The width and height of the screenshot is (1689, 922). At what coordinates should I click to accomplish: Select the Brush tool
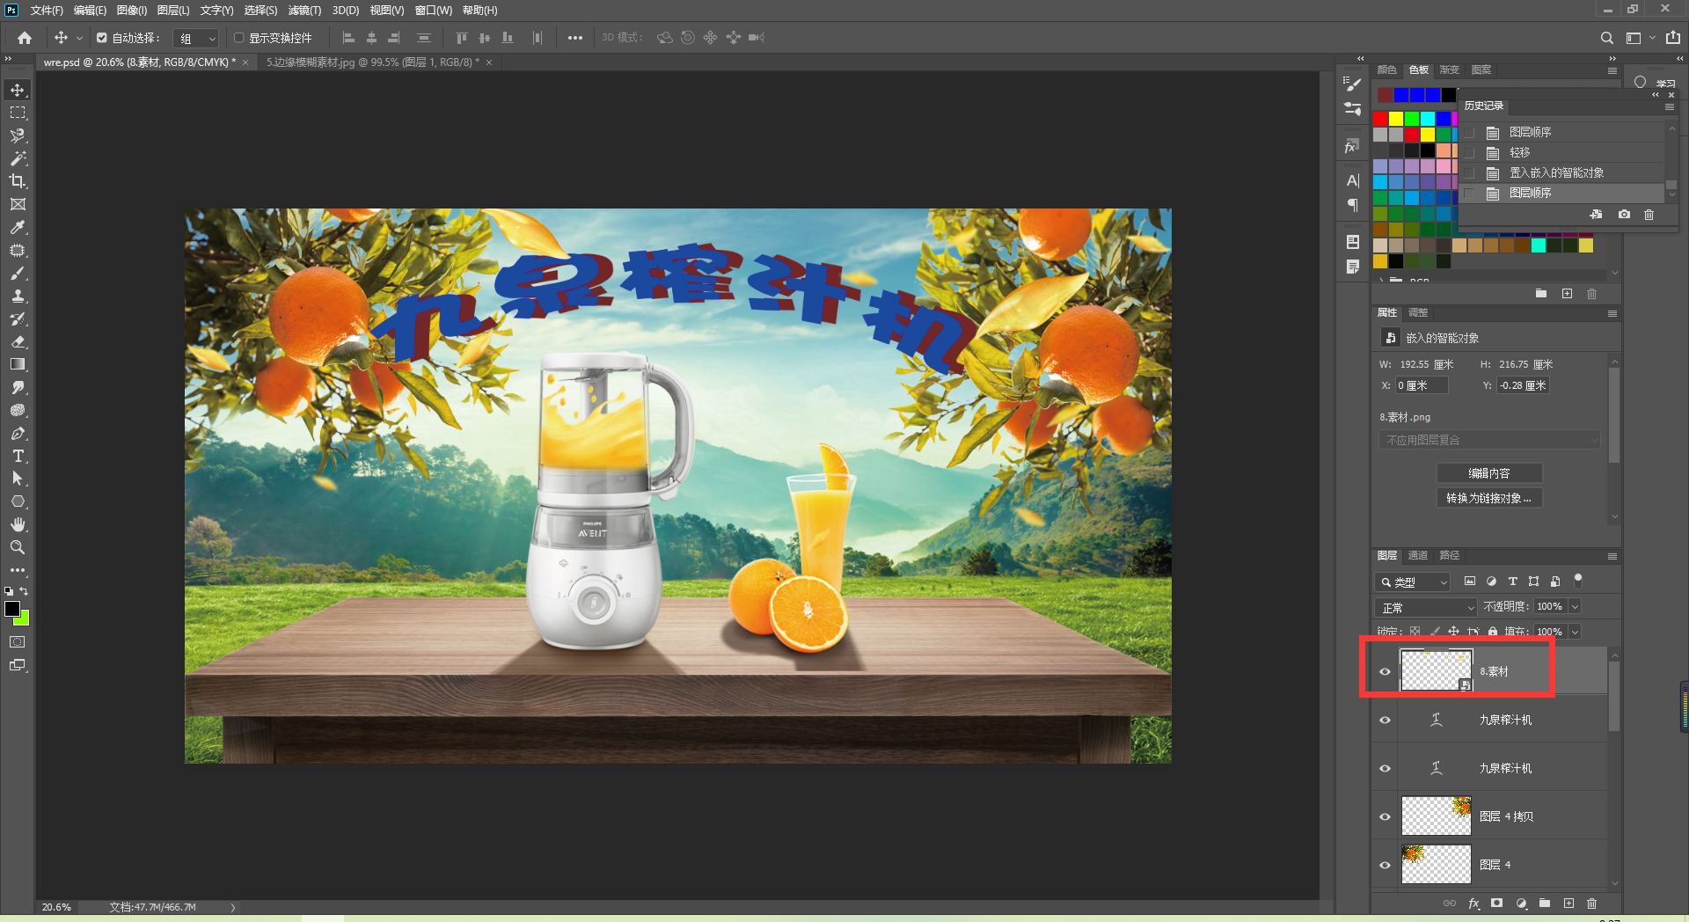(18, 273)
